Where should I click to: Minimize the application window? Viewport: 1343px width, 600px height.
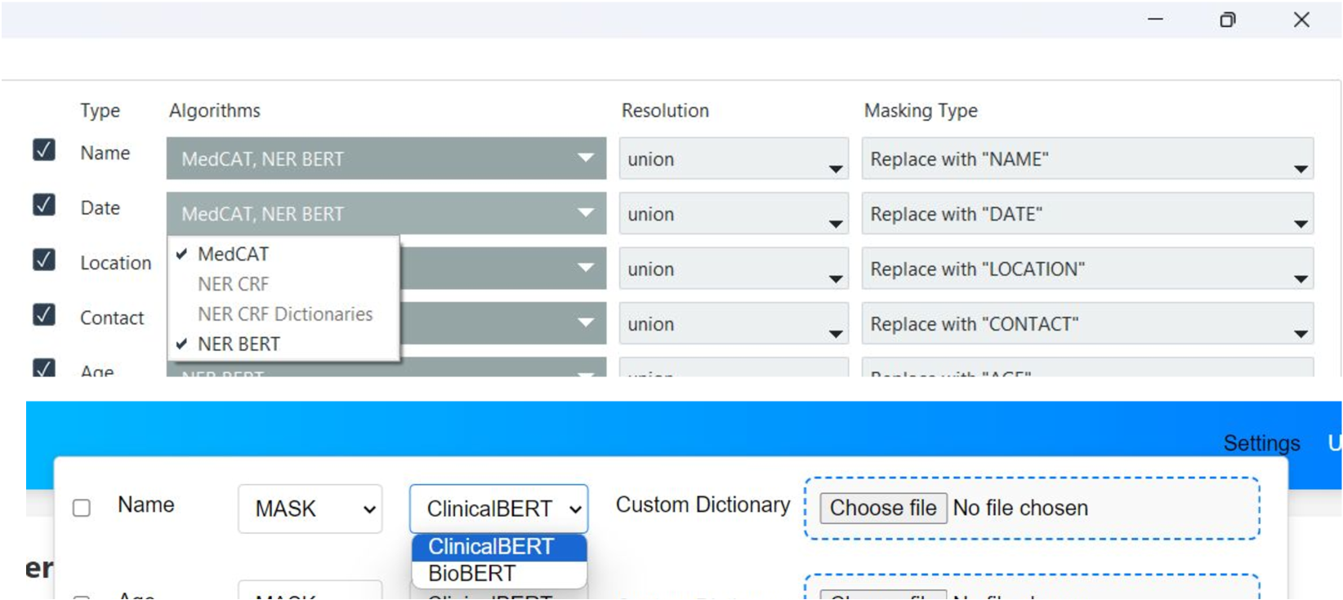[x=1155, y=20]
